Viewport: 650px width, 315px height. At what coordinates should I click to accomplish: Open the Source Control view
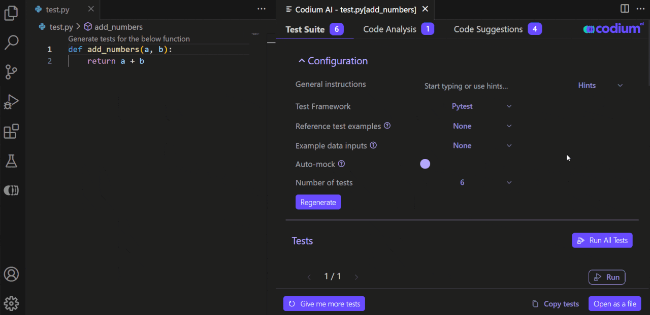pyautogui.click(x=11, y=72)
